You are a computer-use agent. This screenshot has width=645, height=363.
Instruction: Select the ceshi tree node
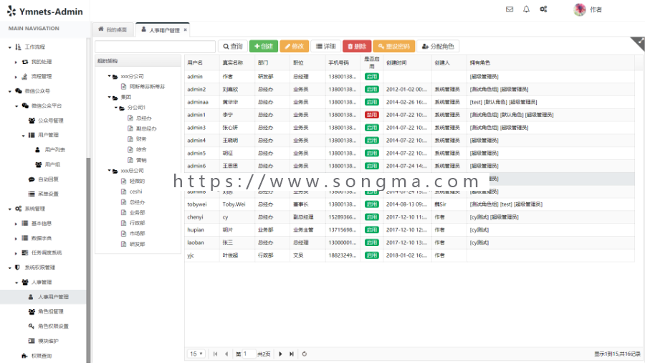pyautogui.click(x=135, y=192)
